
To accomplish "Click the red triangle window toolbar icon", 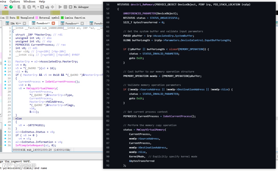I will pyautogui.click(x=6, y=7).
